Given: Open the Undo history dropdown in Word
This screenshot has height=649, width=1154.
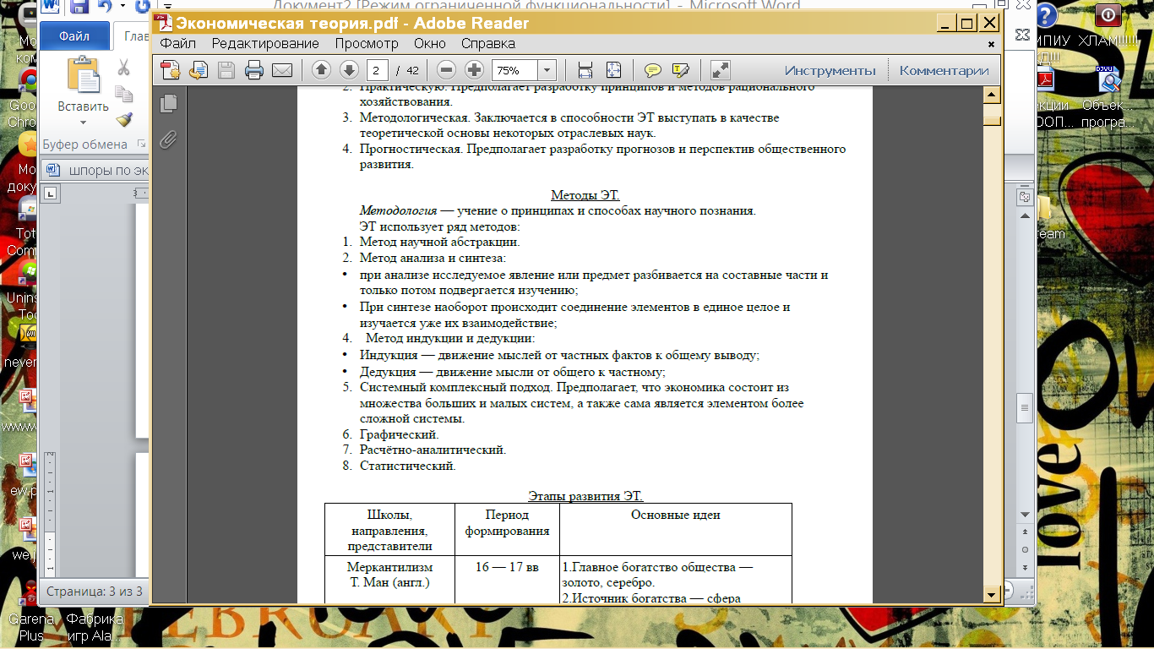Looking at the screenshot, I should tap(122, 8).
